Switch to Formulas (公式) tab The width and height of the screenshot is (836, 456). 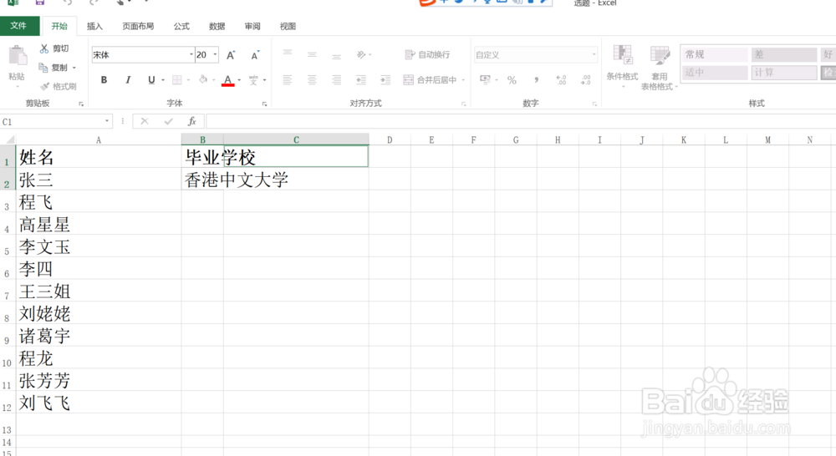pyautogui.click(x=181, y=26)
